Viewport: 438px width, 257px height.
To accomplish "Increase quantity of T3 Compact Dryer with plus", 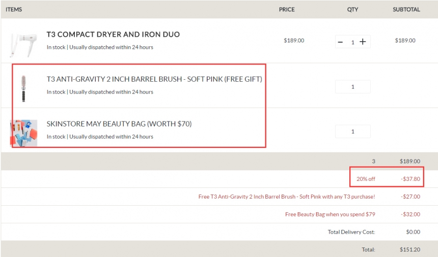I will (363, 42).
